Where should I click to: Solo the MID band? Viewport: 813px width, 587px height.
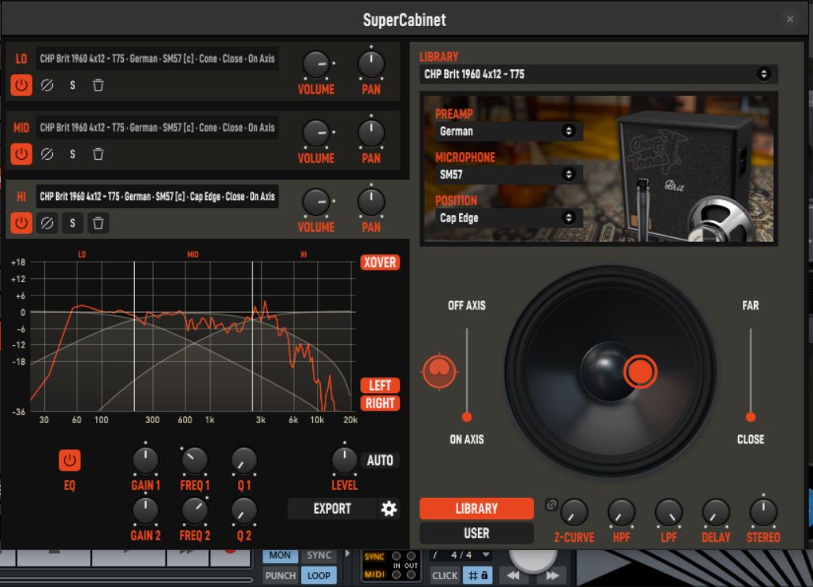tap(73, 154)
